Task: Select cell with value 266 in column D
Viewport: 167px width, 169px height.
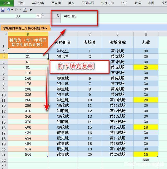Action: (28, 100)
